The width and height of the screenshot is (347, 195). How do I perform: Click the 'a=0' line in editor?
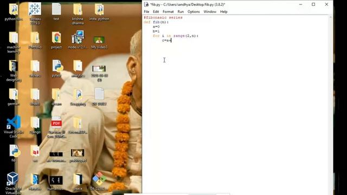pyautogui.click(x=156, y=27)
